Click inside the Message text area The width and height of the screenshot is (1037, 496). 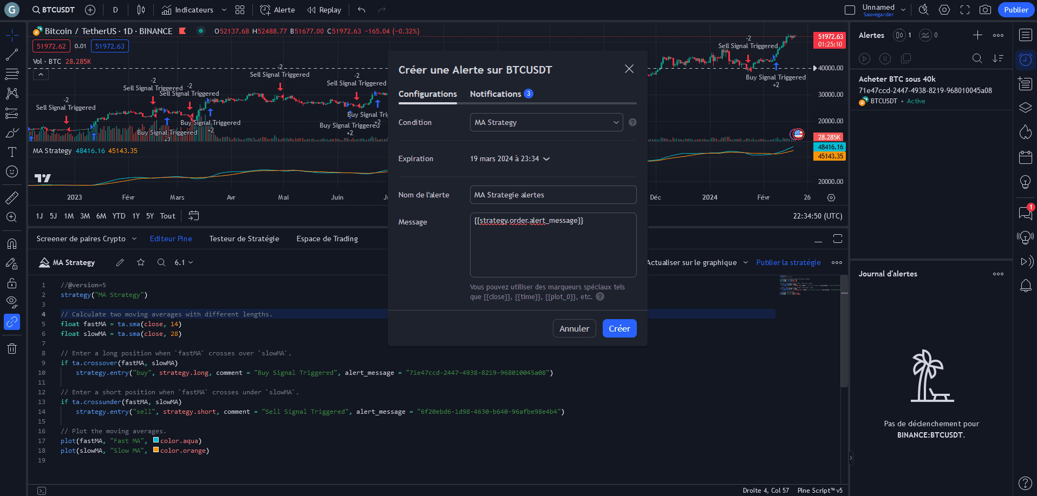[x=553, y=245]
